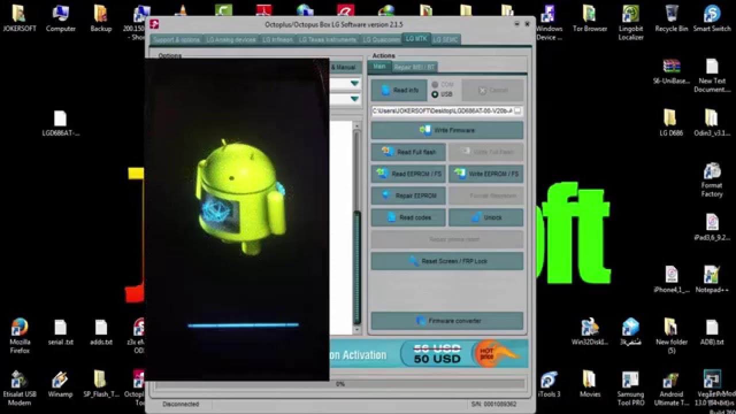Open the Odin3 desktop folder
The width and height of the screenshot is (736, 414).
tap(712, 122)
